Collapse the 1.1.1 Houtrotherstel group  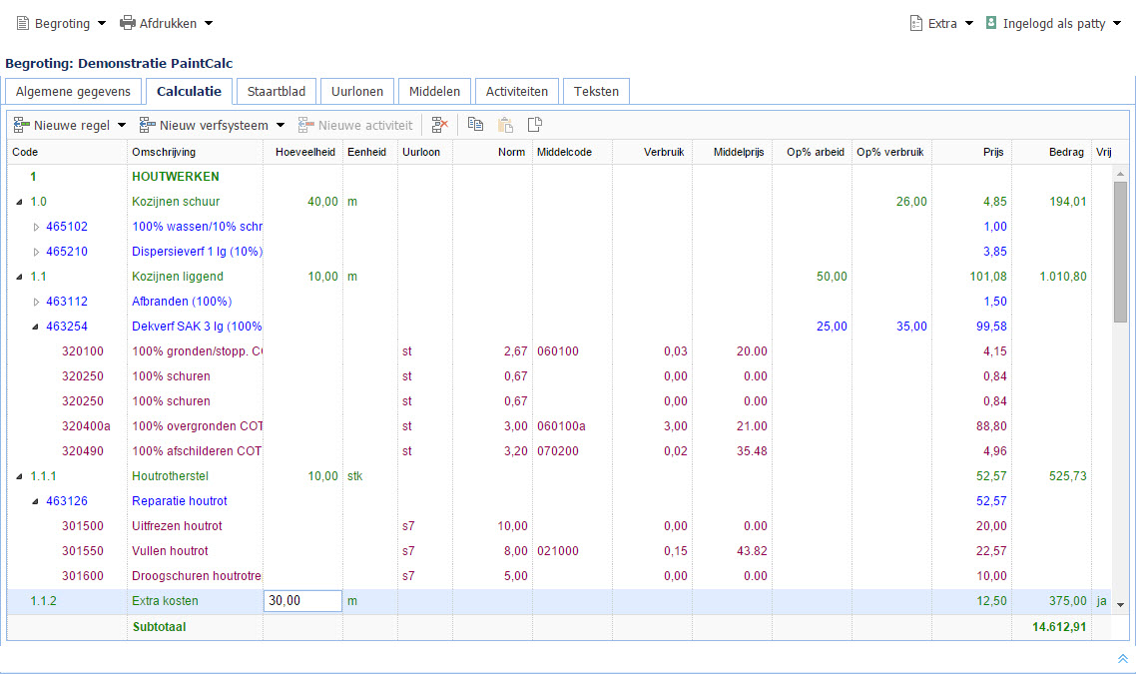tap(21, 476)
